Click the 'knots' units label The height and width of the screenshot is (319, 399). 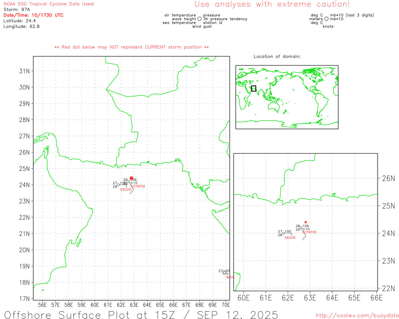click(x=328, y=26)
